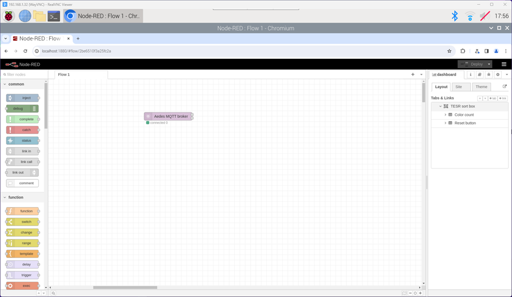Click the Raspberry Pi menu icon
This screenshot has height=297, width=512.
tap(9, 16)
